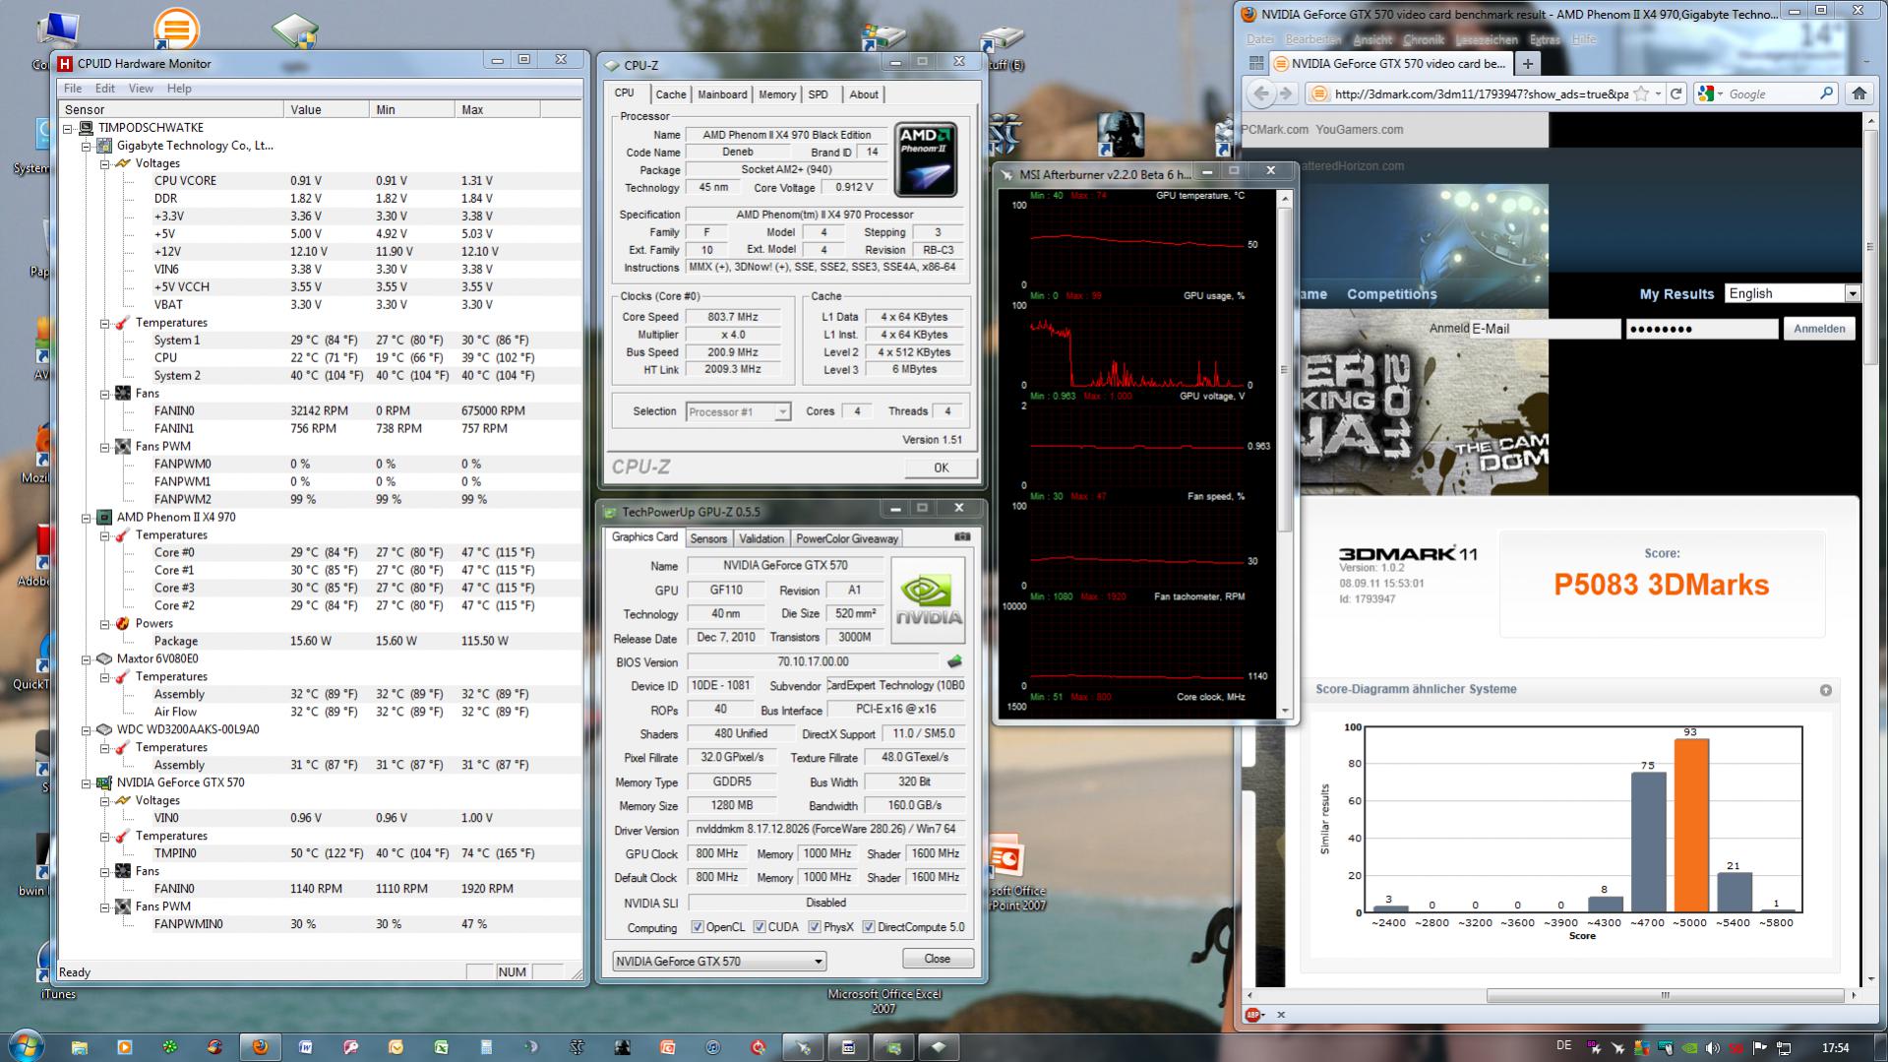Open NVIDIA tray icon

(1689, 1048)
